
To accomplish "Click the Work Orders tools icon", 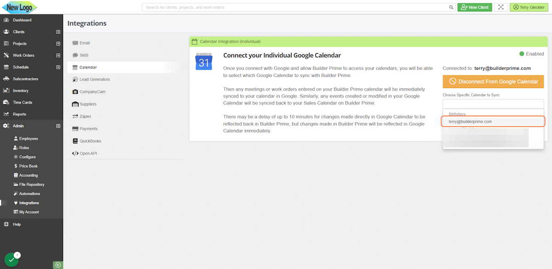I will pyautogui.click(x=6, y=56).
